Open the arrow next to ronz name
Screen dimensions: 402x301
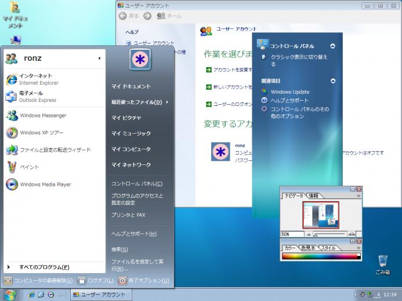[x=99, y=58]
